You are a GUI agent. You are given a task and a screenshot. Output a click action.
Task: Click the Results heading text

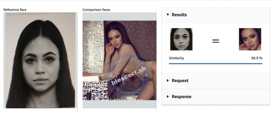(x=179, y=15)
